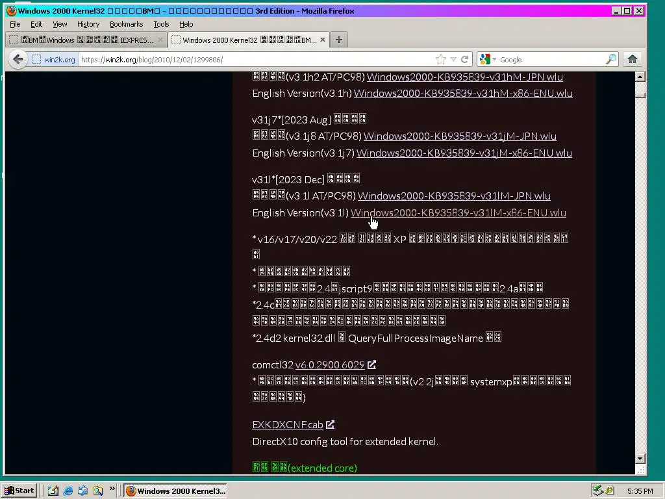
Task: Launch Internet Explorer from quick launch
Action: coord(68,491)
